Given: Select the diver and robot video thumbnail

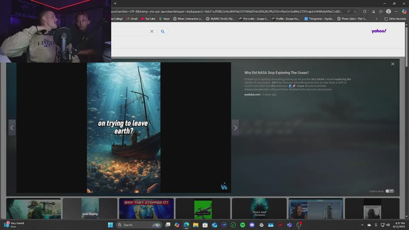Looking at the screenshot, I should (34, 209).
